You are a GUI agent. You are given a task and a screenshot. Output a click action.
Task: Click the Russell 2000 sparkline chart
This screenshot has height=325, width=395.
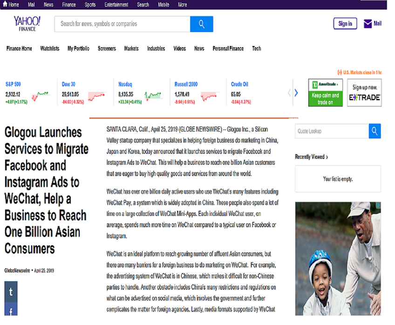pyautogui.click(x=210, y=96)
